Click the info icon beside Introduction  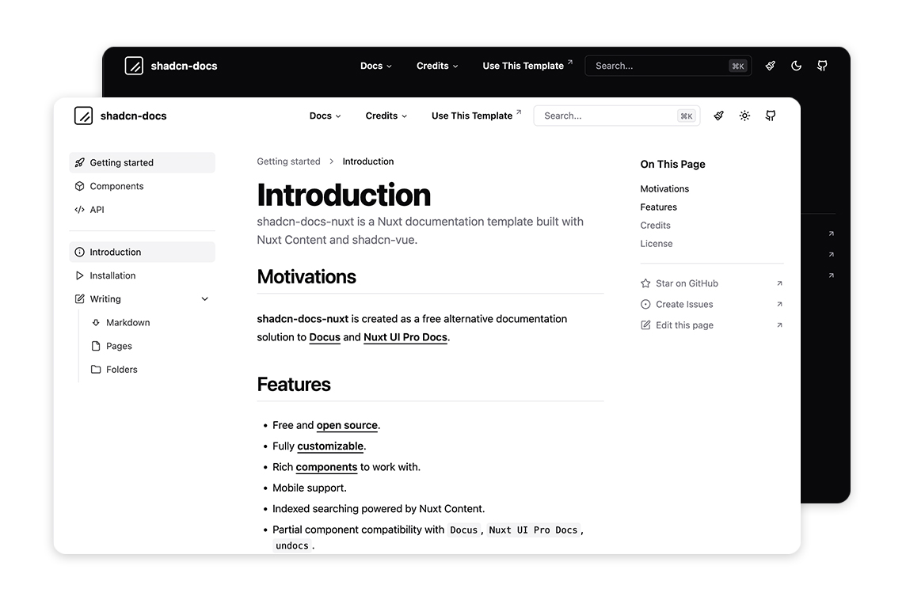pyautogui.click(x=80, y=252)
